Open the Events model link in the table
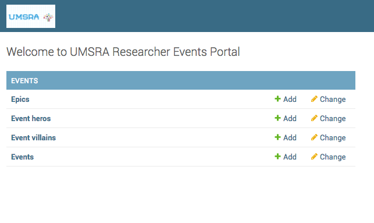 coord(23,157)
